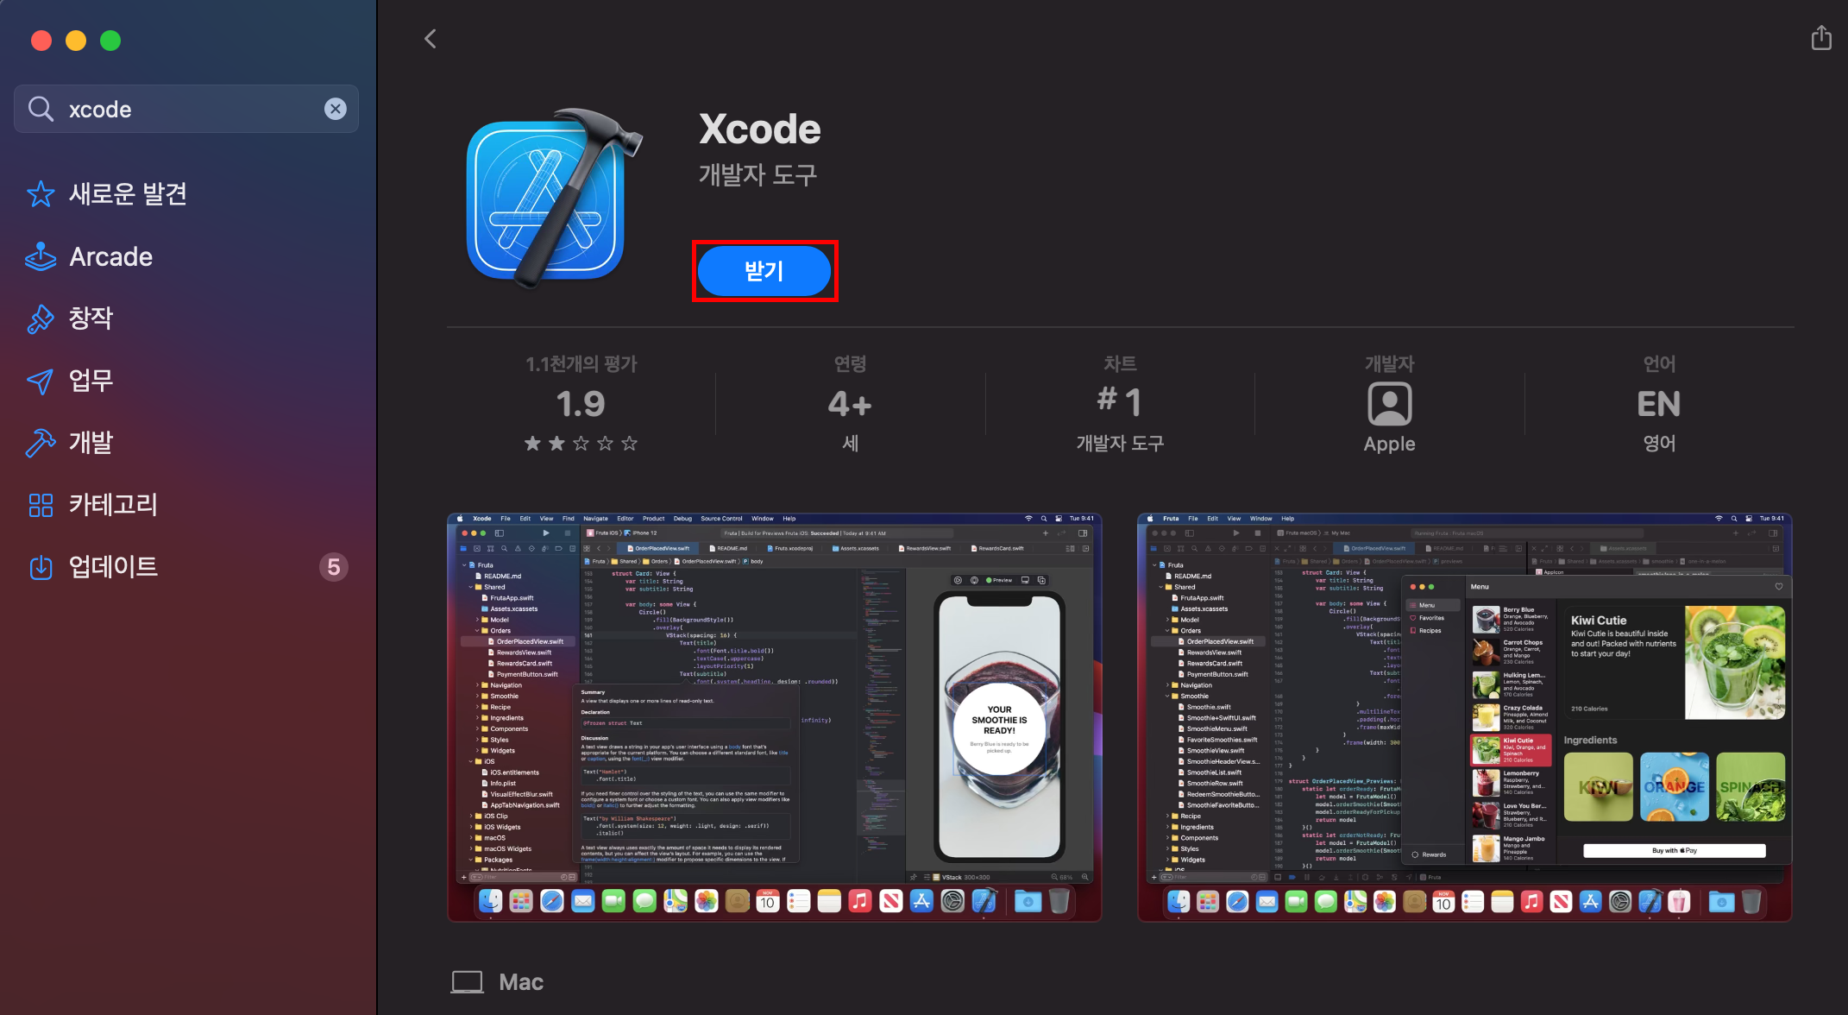Open first Xcode screenshot thumbnail
Viewport: 1848px width, 1015px height.
(774, 717)
